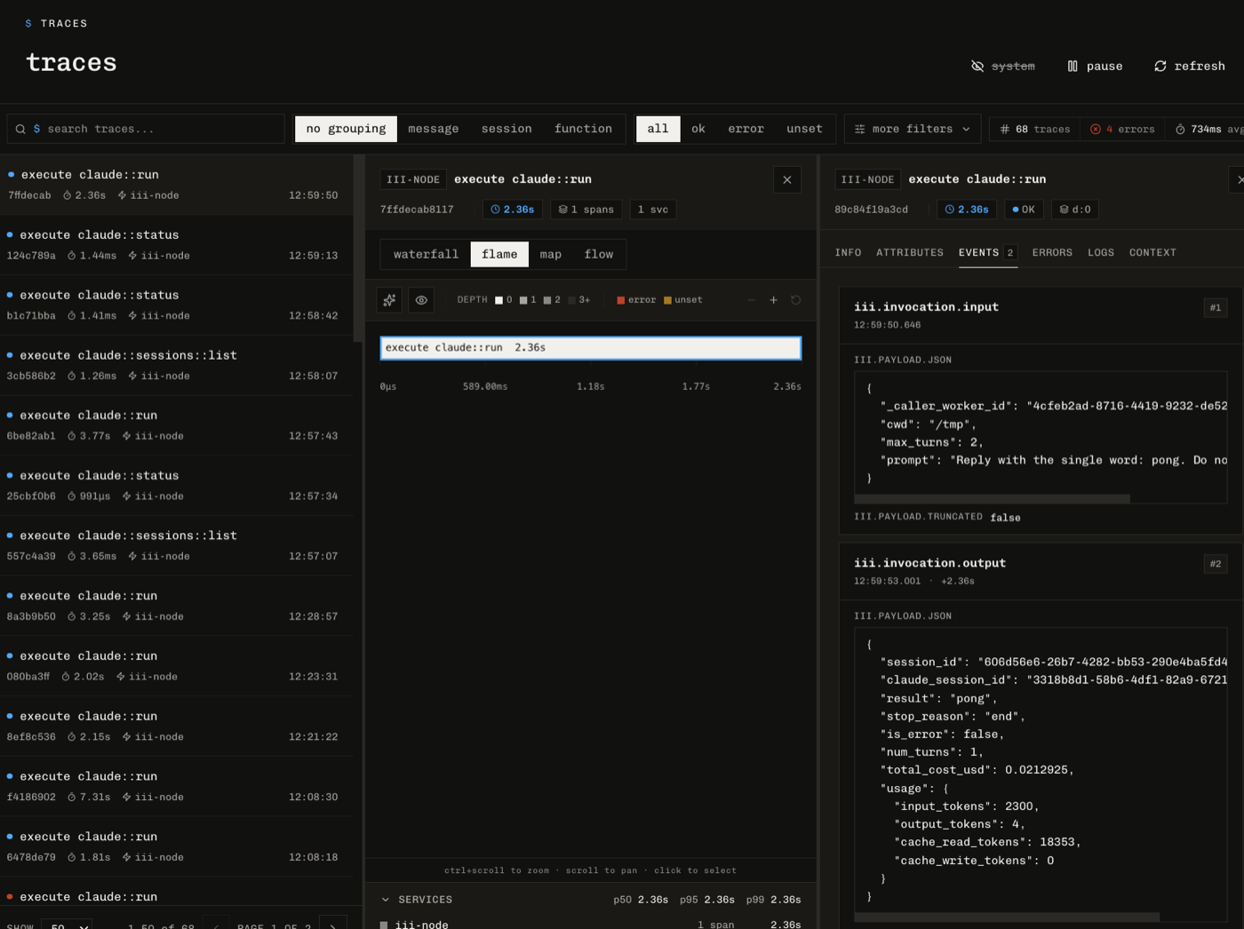Click the input payload horizontal scrollbar
This screenshot has height=929, width=1244.
coord(992,499)
